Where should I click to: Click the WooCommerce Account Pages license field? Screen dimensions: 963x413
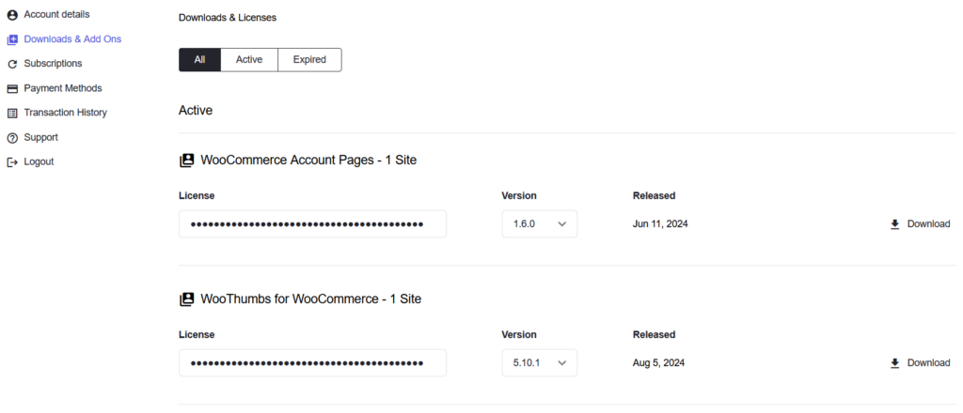click(312, 224)
